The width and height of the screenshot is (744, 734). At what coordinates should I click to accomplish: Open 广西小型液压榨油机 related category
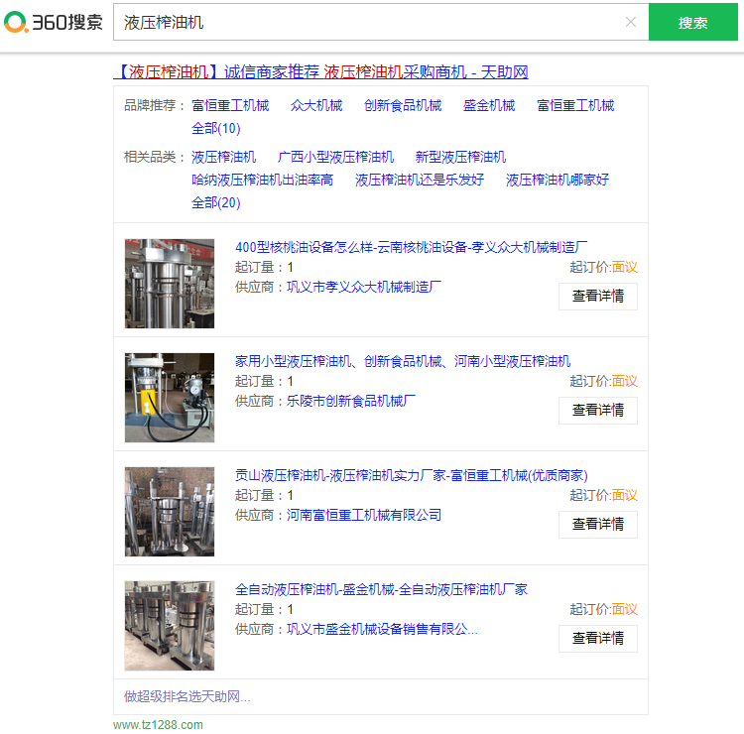click(335, 157)
